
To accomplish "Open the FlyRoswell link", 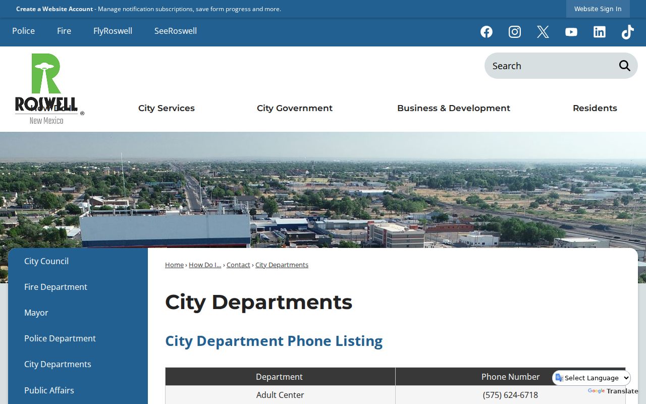I will point(113,31).
